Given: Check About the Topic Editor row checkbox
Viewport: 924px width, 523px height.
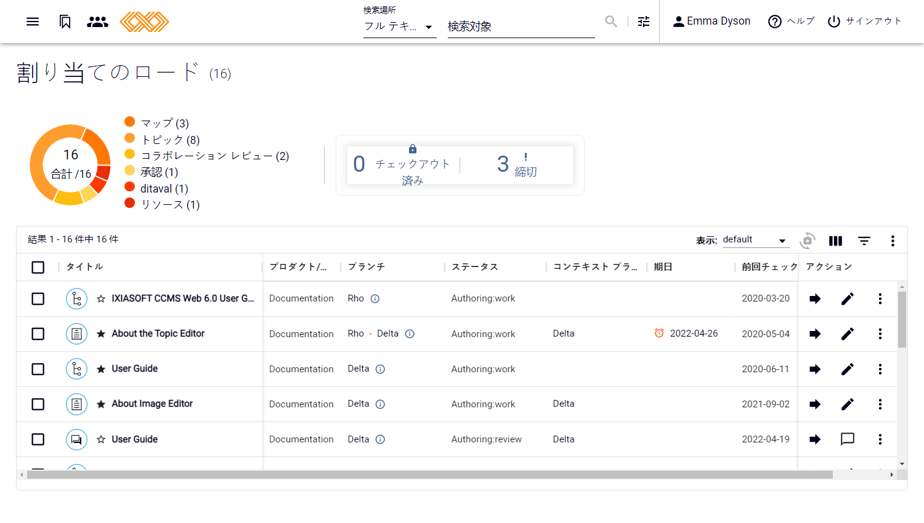Looking at the screenshot, I should pos(38,333).
